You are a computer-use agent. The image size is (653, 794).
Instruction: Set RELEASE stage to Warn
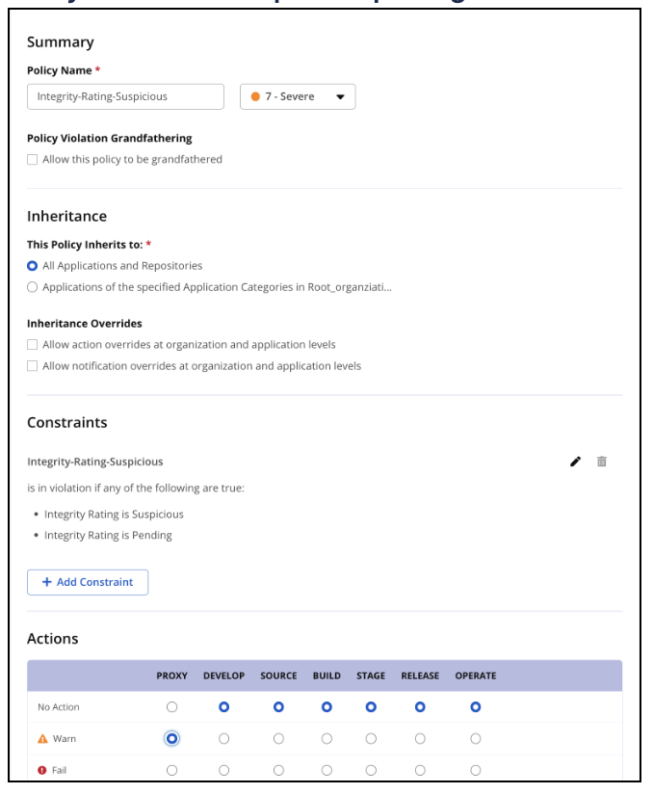420,739
